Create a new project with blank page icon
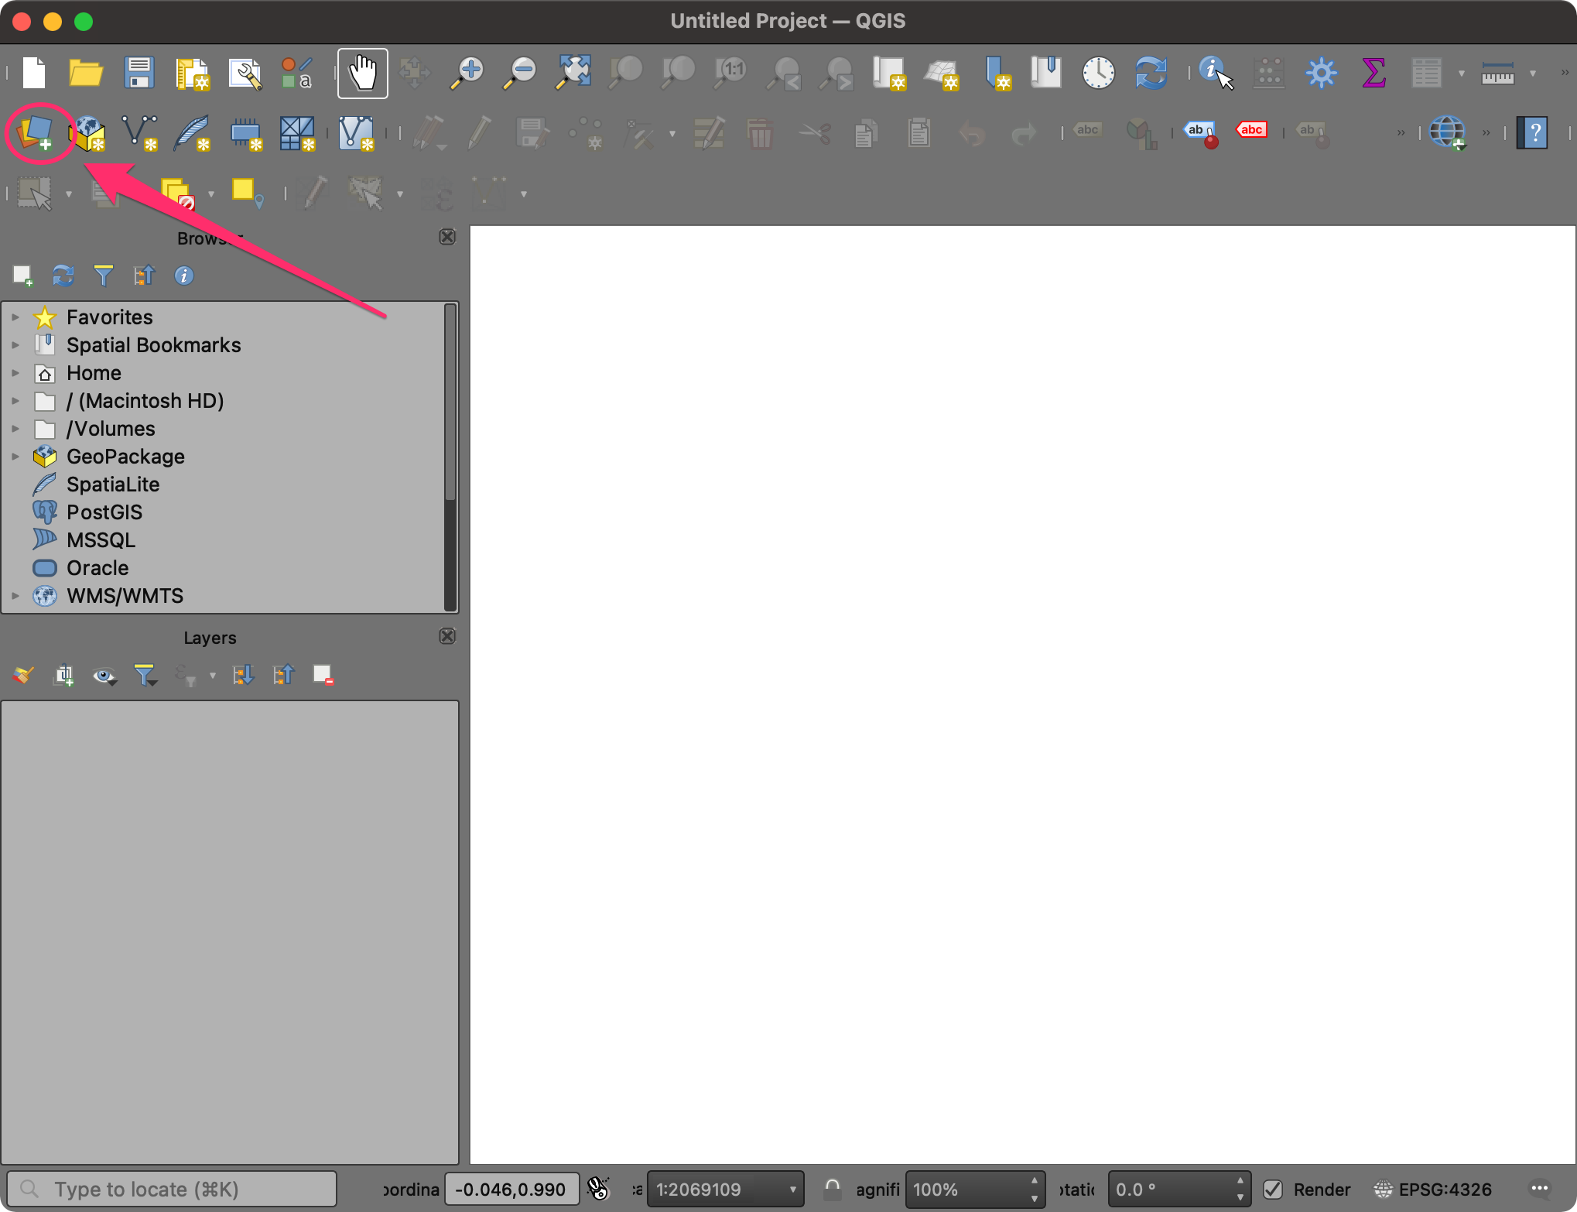Viewport: 1577px width, 1212px height. (x=34, y=74)
